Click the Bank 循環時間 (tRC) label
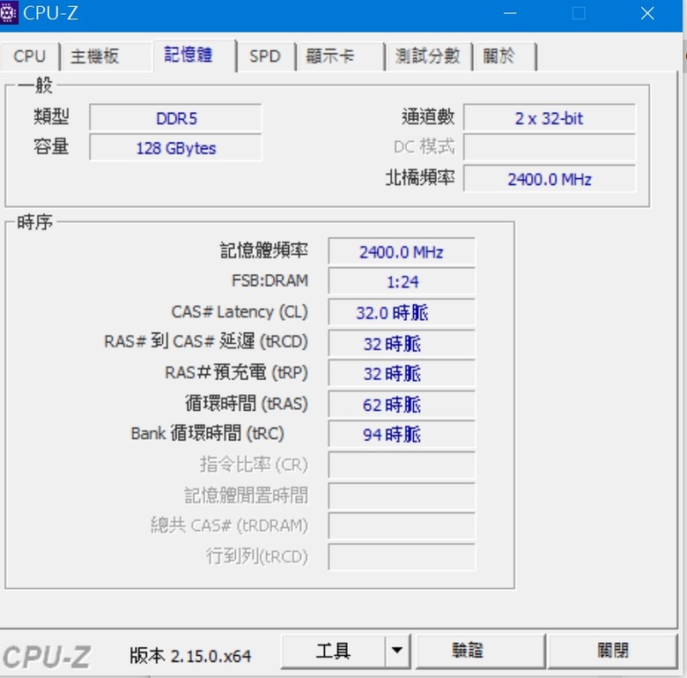The height and width of the screenshot is (678, 687). coord(208,433)
